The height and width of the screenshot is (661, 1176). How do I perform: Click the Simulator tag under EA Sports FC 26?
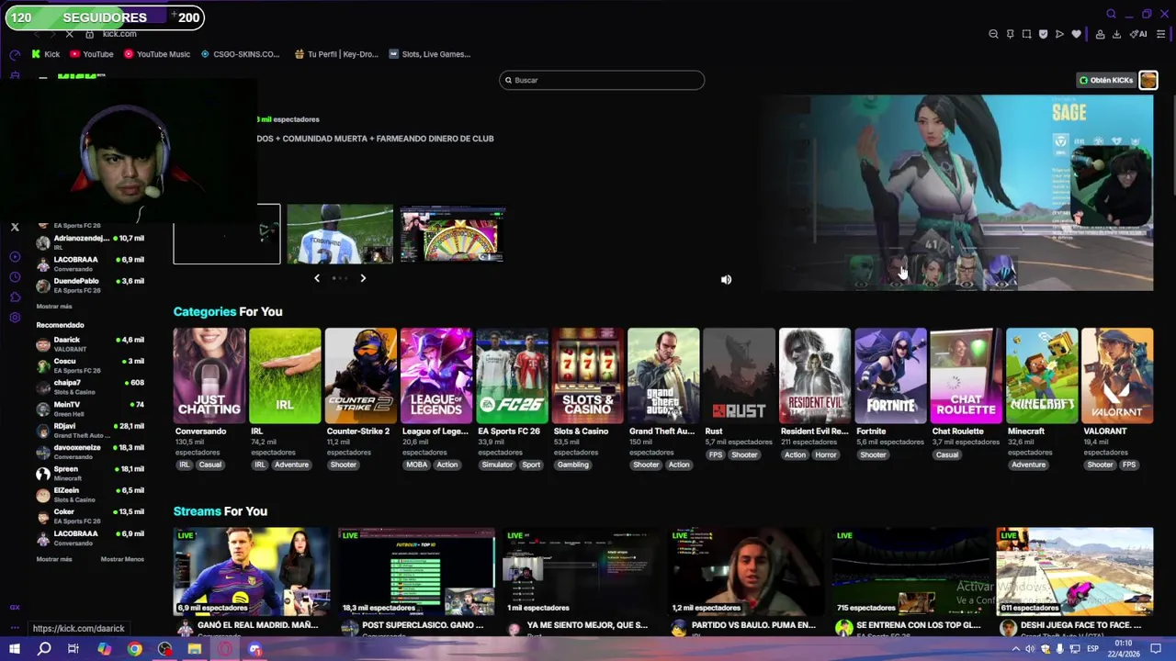(497, 465)
